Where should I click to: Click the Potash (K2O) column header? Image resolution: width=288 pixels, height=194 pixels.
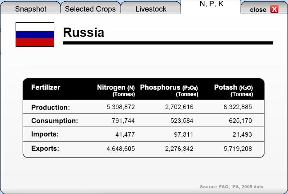[233, 90]
